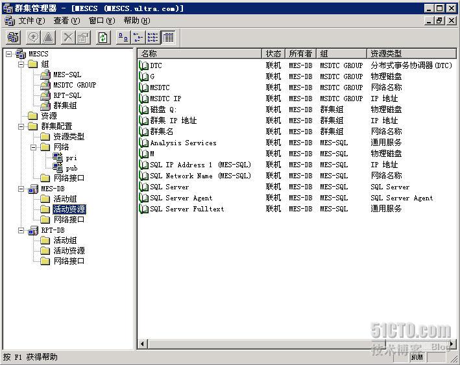Click the Analysis Services resource icon
This screenshot has height=365, width=460.
click(x=144, y=143)
